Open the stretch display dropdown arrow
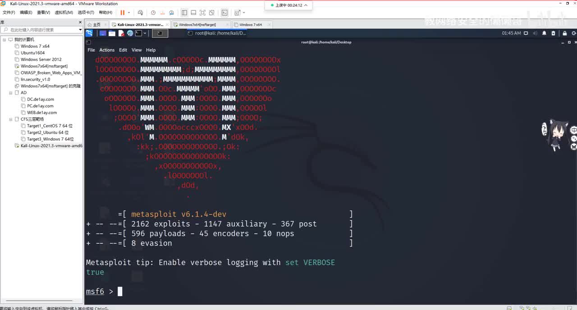Image resolution: width=577 pixels, height=310 pixels. (244, 13)
